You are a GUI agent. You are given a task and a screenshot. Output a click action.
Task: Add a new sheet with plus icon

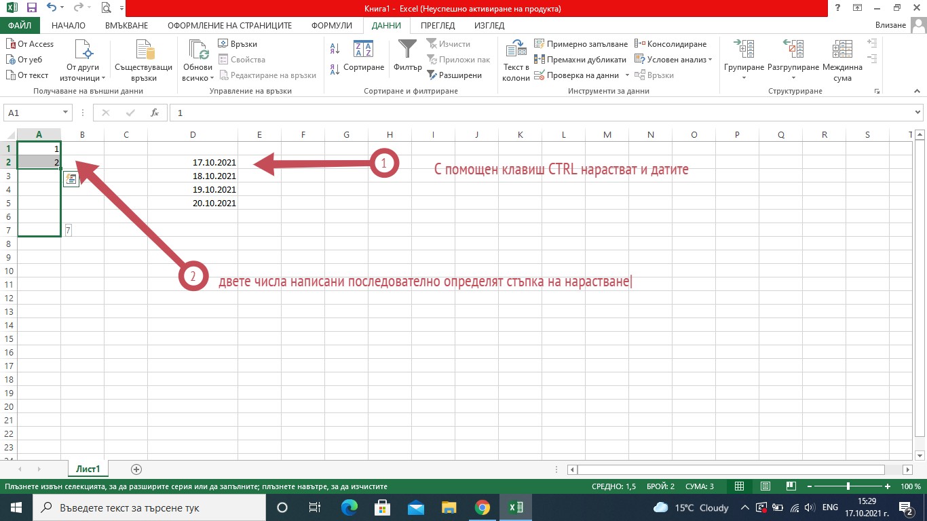(136, 469)
